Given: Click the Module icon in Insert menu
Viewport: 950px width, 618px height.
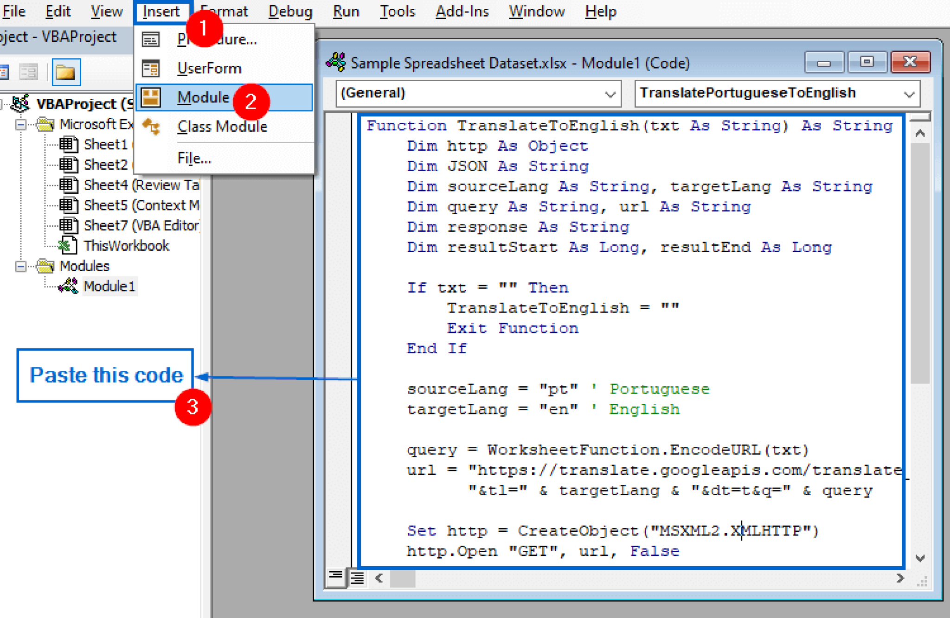Looking at the screenshot, I should pos(151,97).
